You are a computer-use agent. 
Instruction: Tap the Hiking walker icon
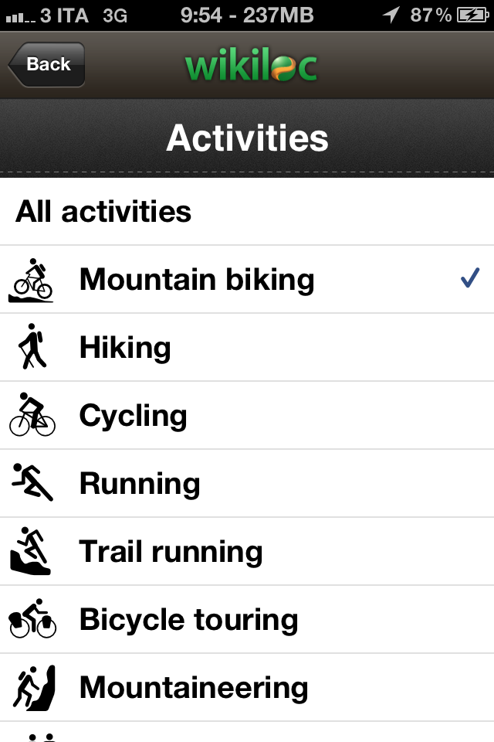coord(32,346)
